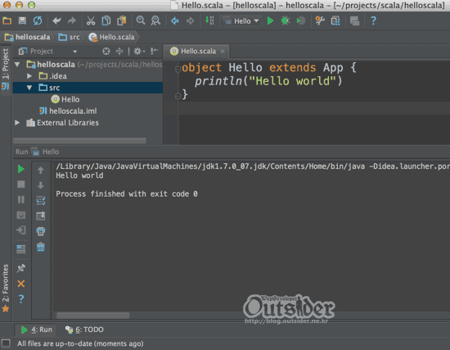The width and height of the screenshot is (450, 350).
Task: Clear console with the trash icon
Action: point(40,247)
